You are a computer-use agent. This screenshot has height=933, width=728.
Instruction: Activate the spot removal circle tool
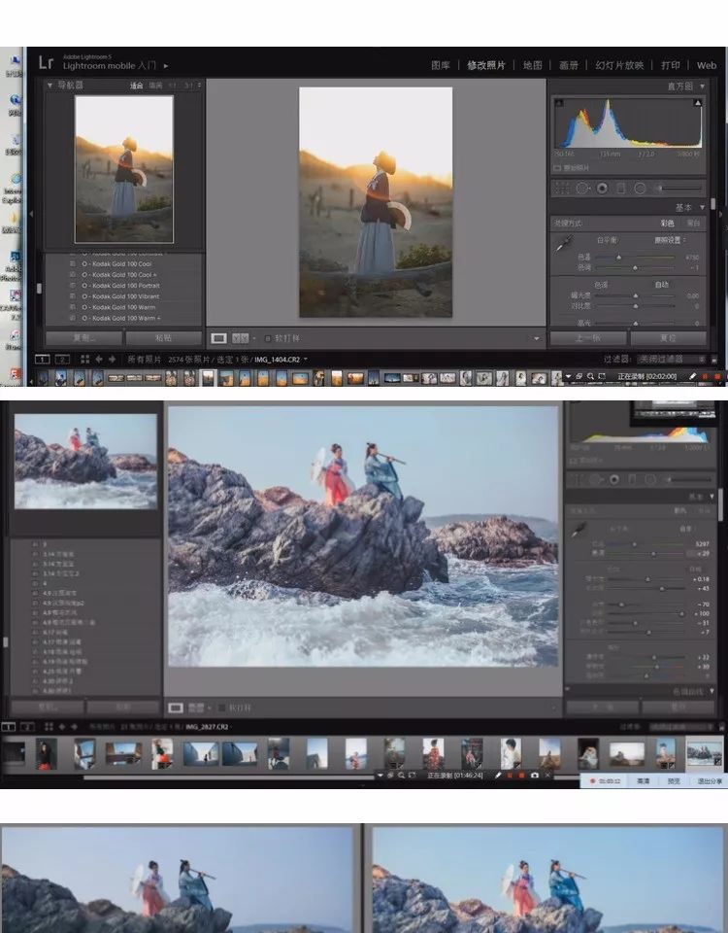tap(582, 188)
